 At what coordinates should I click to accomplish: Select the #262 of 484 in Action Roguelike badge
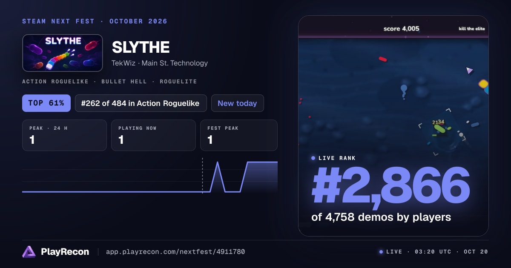pos(141,103)
